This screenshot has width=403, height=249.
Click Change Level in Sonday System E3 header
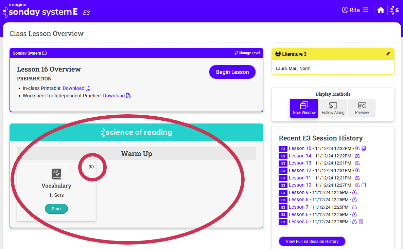point(247,53)
